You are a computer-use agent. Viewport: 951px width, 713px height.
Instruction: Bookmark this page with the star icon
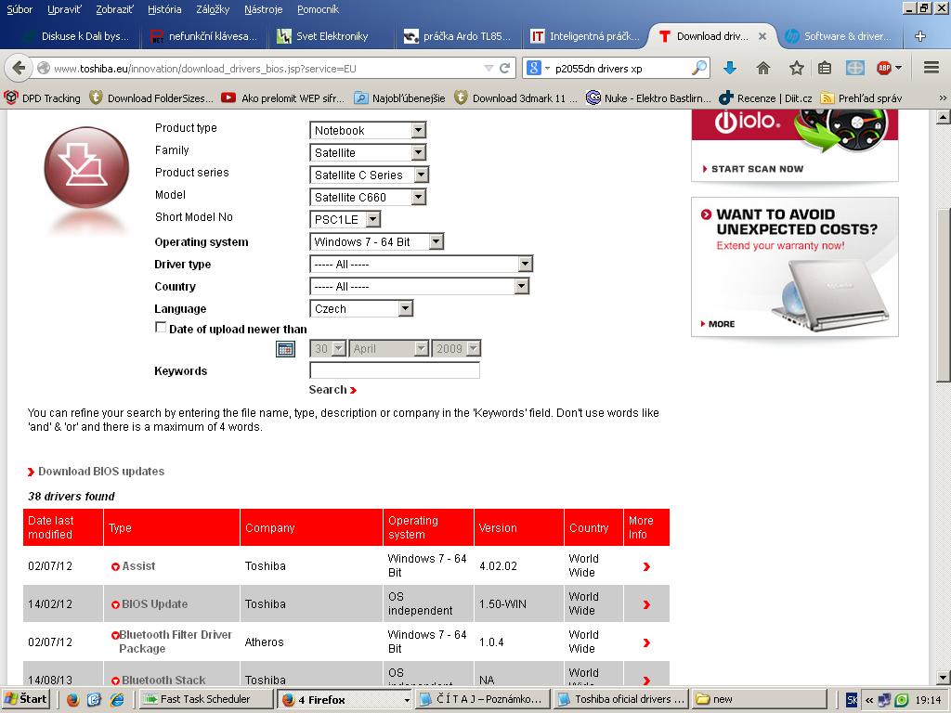(796, 68)
